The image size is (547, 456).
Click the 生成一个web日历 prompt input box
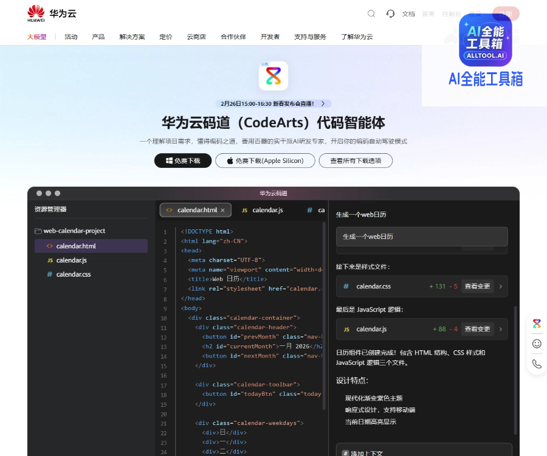pyautogui.click(x=422, y=237)
